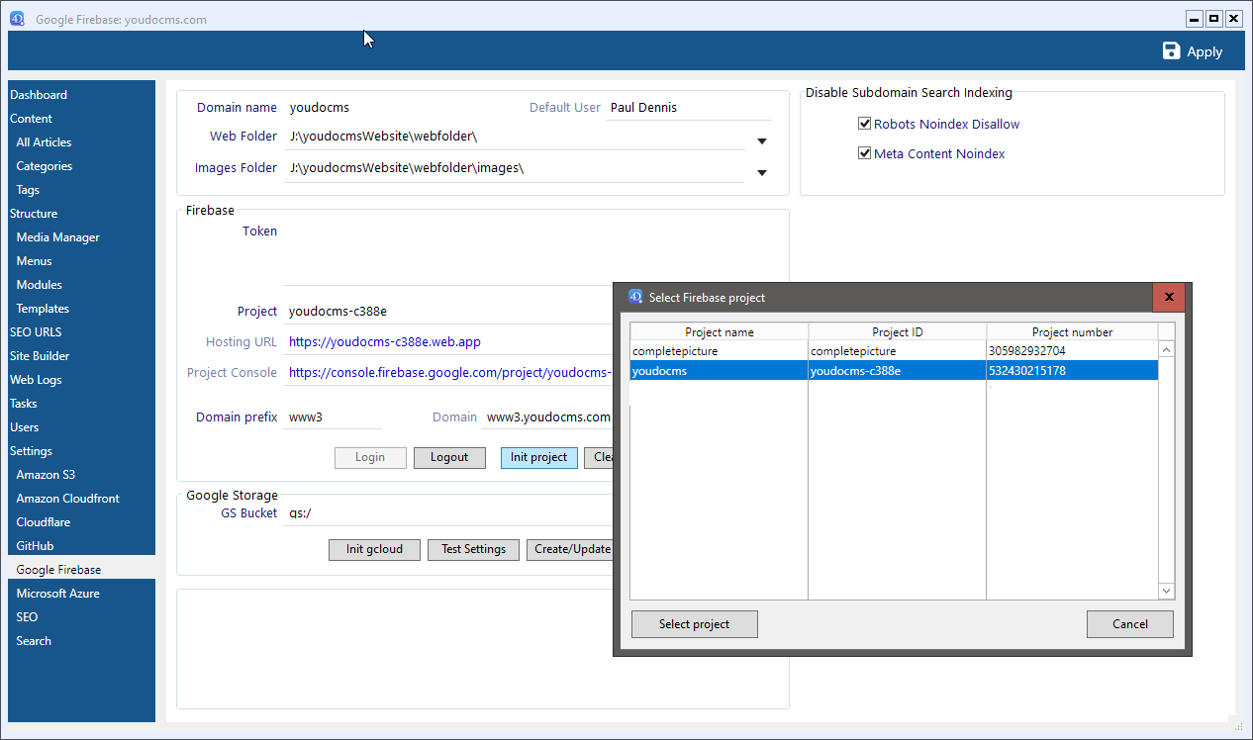Sort by Project ID column header
The image size is (1253, 740).
click(898, 332)
